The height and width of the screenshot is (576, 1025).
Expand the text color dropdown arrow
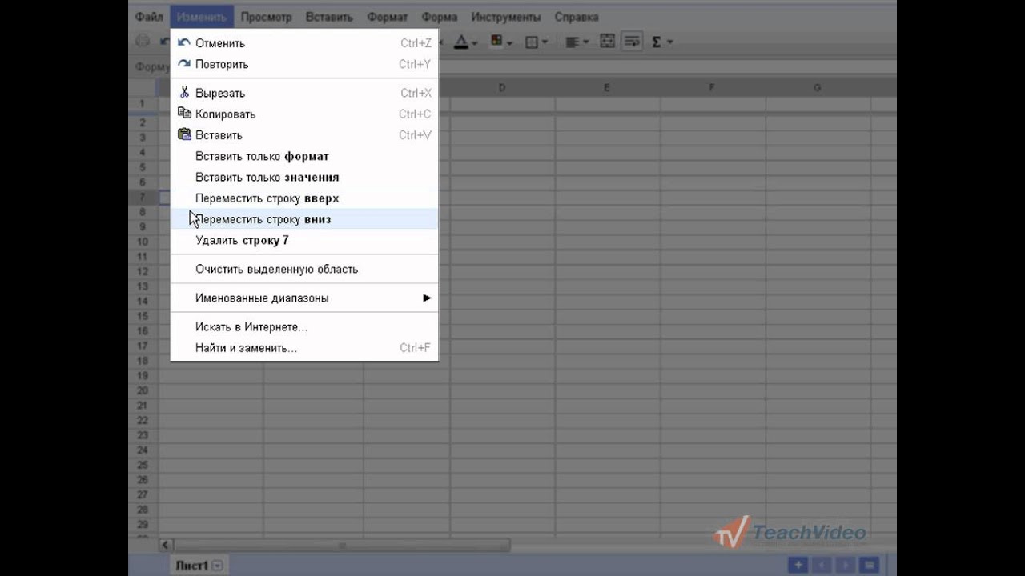[474, 42]
